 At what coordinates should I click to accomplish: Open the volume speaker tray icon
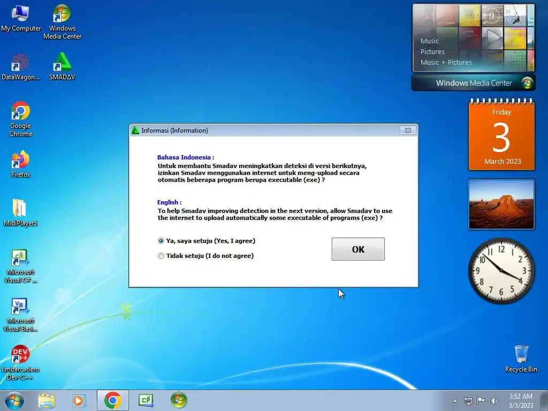[x=494, y=401]
